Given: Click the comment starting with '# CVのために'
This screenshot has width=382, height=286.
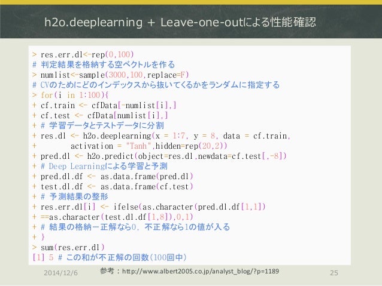Looking at the screenshot, I should click(156, 85).
